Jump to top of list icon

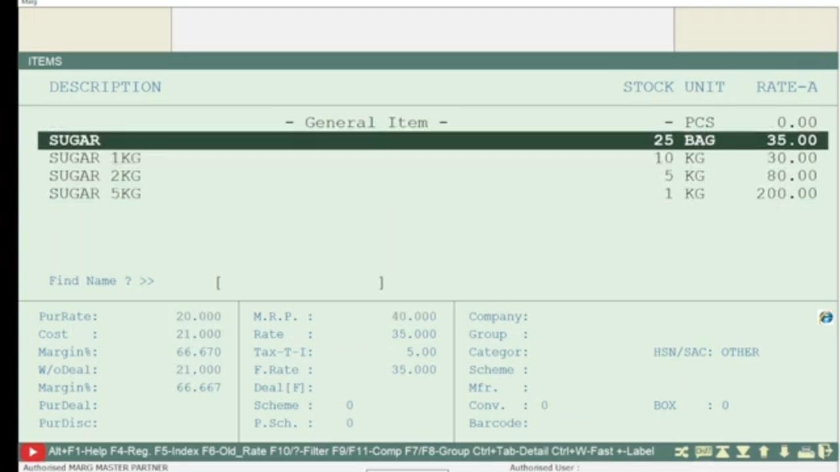(x=723, y=452)
